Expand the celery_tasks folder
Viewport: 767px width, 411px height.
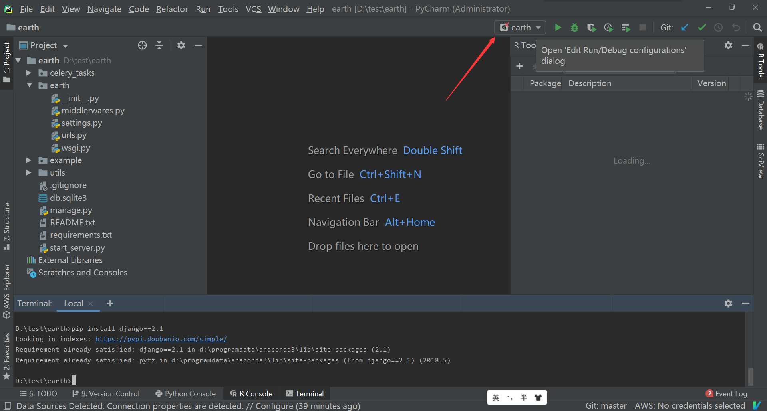pos(29,73)
